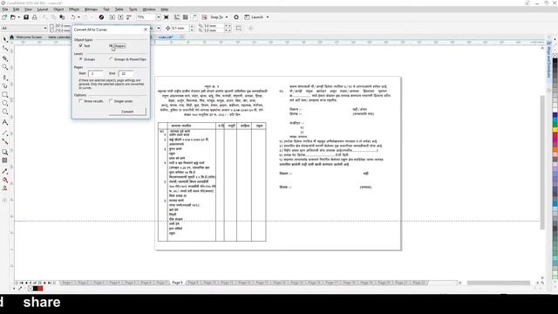
Task: Expand the Launch dropdown
Action: point(268,17)
